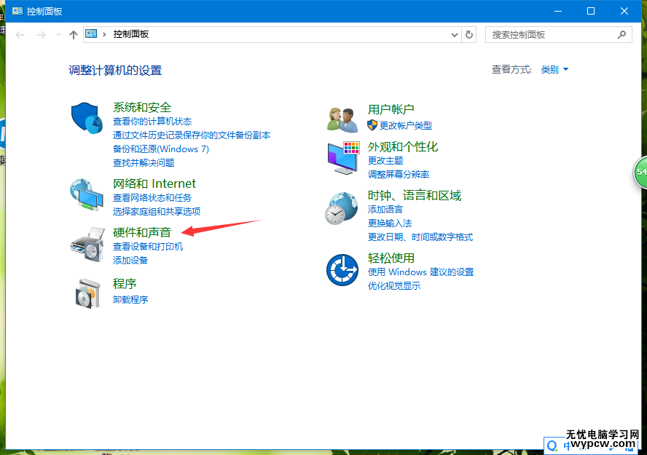Open 查看网络状态和任务 link
Screen dimensions: 647x455
[x=152, y=198]
